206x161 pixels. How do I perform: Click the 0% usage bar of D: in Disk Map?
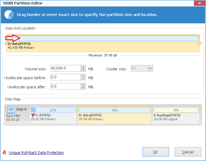[x=114, y=110]
